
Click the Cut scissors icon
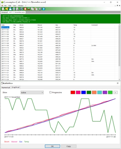(x=29, y=9)
